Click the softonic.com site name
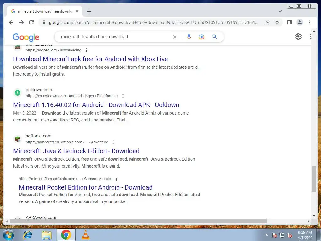The height and width of the screenshot is (241, 321). pyautogui.click(x=39, y=136)
